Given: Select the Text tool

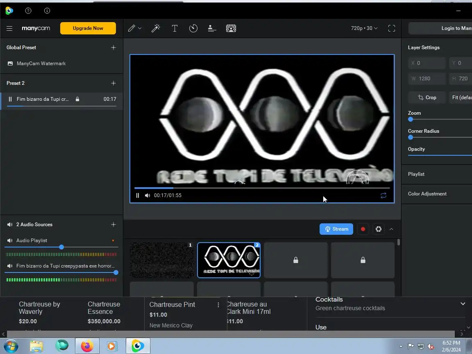Looking at the screenshot, I should 175,28.
